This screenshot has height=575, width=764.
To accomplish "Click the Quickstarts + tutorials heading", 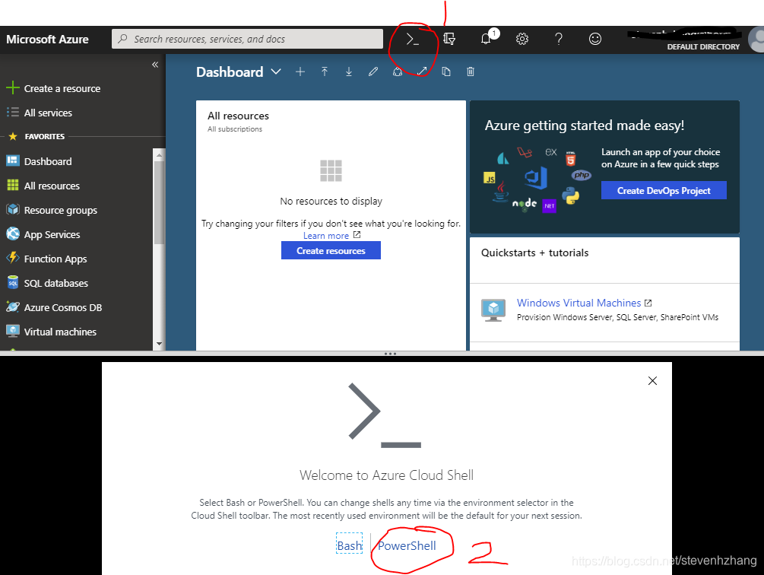I will coord(534,253).
